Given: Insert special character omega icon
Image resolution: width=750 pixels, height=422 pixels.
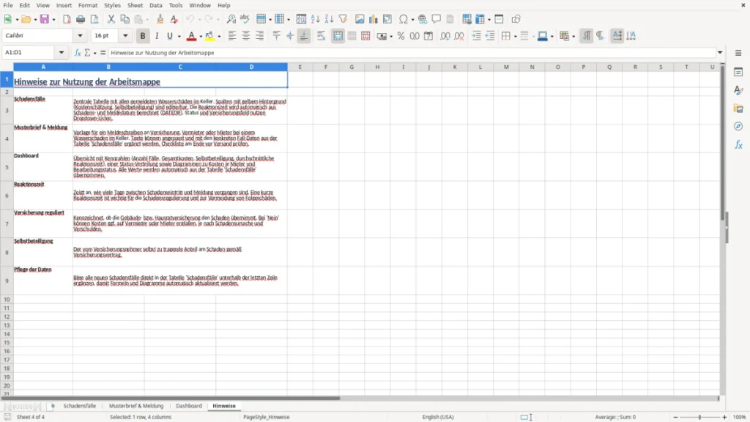Looking at the screenshot, I should pos(404,19).
